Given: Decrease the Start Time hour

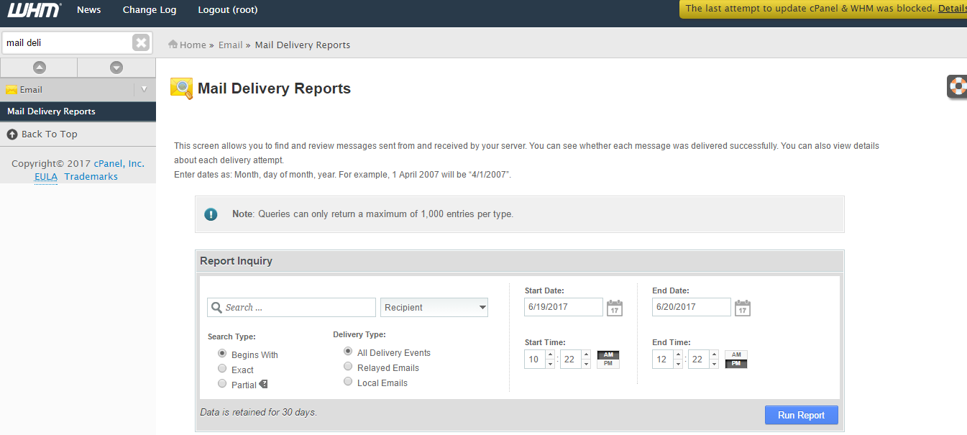Looking at the screenshot, I should (x=550, y=364).
